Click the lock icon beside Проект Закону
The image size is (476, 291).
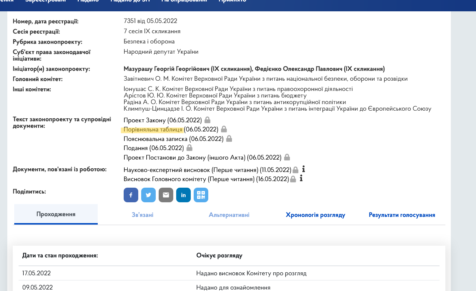coord(207,120)
